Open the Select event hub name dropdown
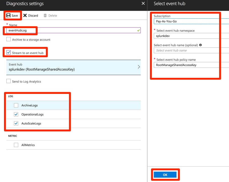The height and width of the screenshot is (182, 229). coord(191,50)
